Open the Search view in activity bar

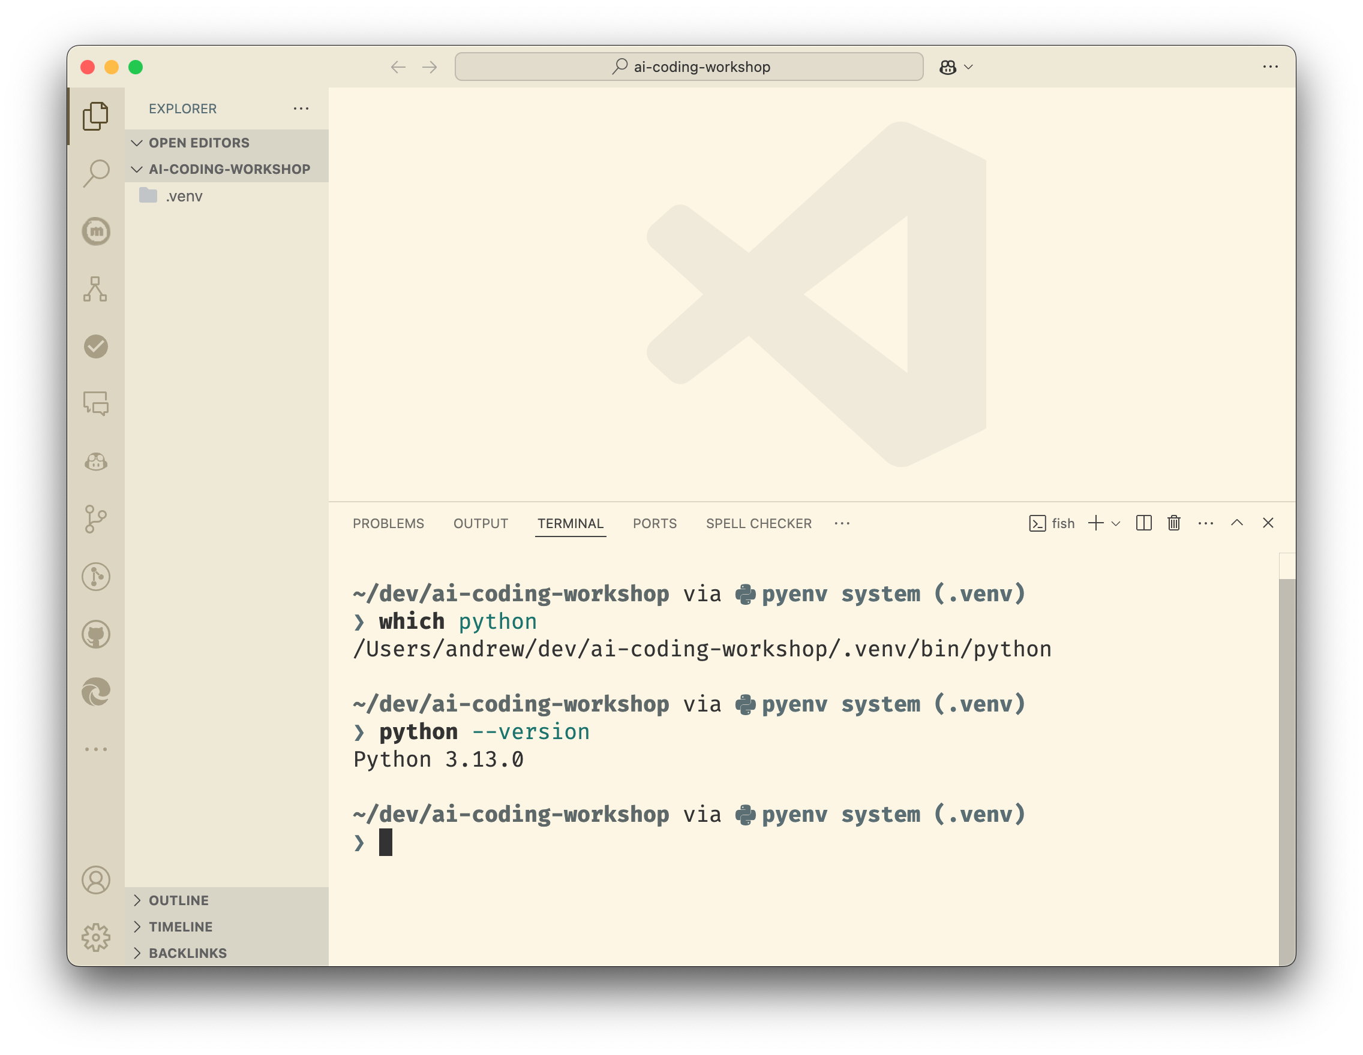[x=95, y=173]
